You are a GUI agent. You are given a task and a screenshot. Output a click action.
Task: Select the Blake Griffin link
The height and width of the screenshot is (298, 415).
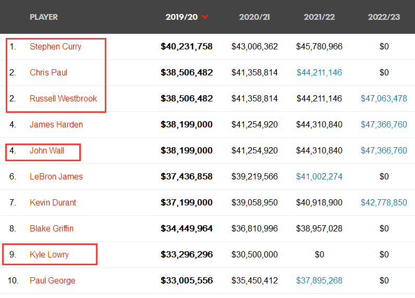point(52,228)
